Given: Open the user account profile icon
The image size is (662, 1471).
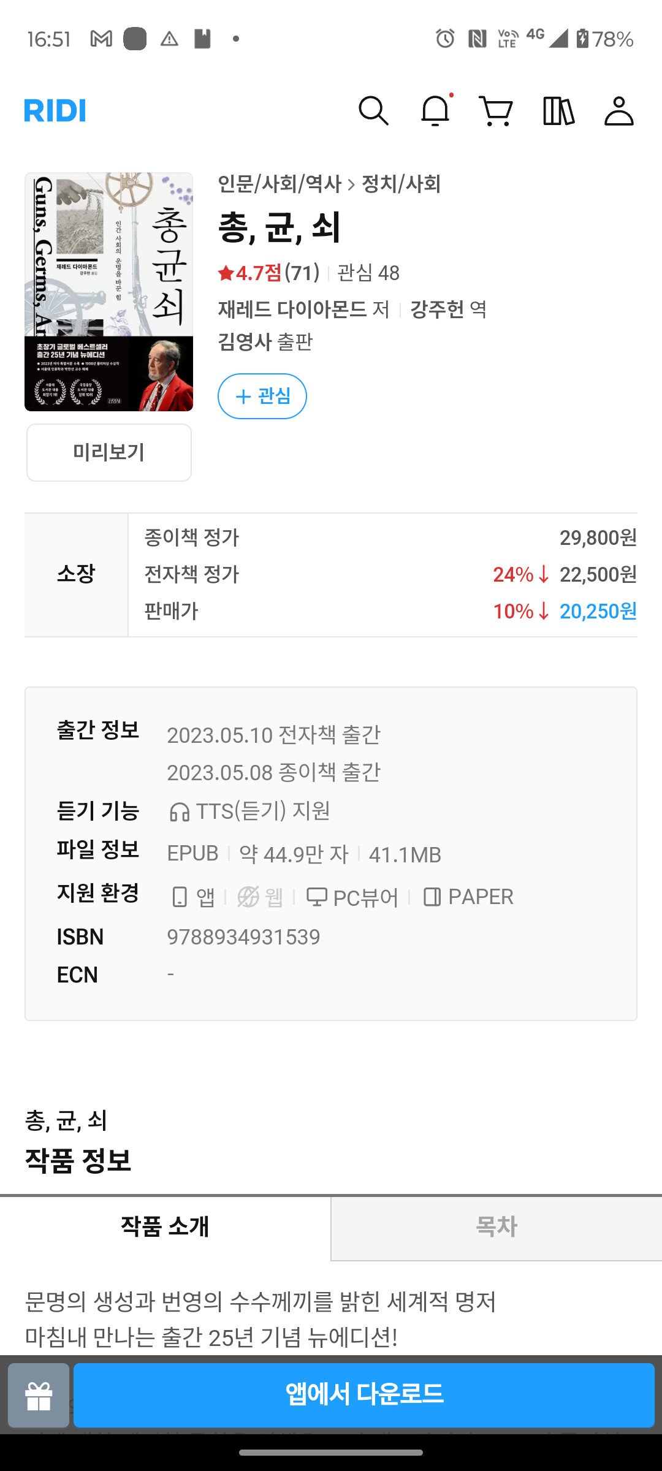Looking at the screenshot, I should [619, 111].
